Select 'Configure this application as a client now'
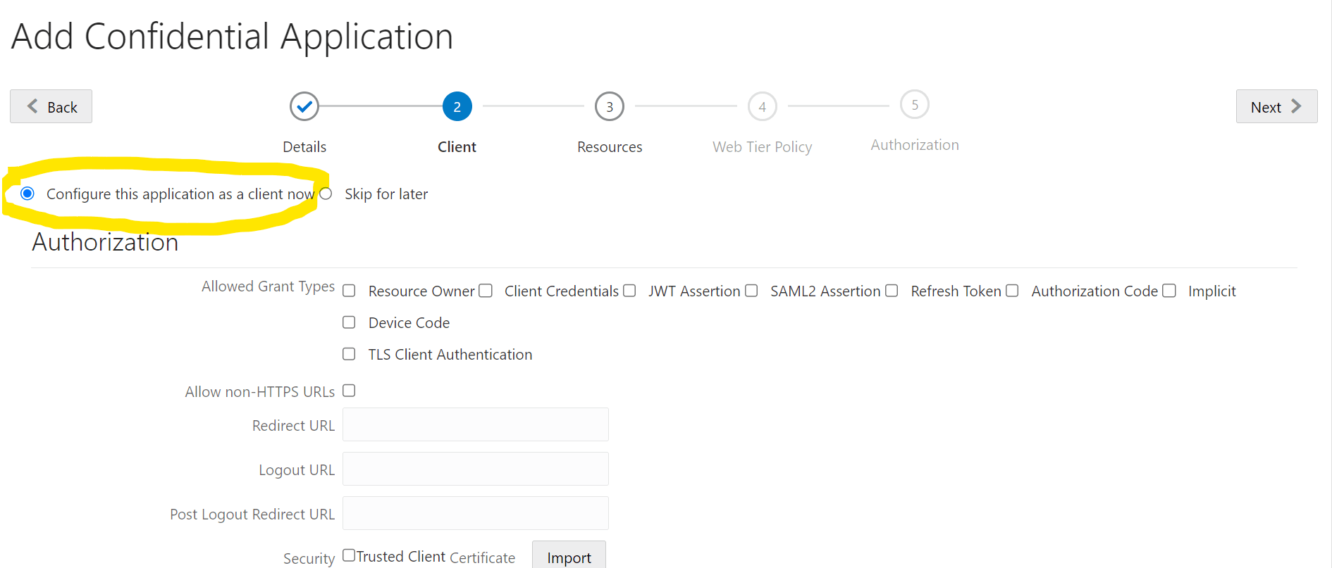This screenshot has width=1332, height=568. click(27, 194)
